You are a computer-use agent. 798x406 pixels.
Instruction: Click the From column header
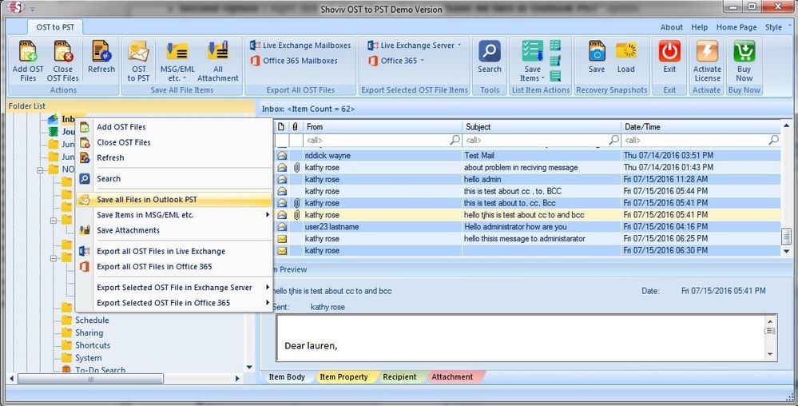point(382,127)
